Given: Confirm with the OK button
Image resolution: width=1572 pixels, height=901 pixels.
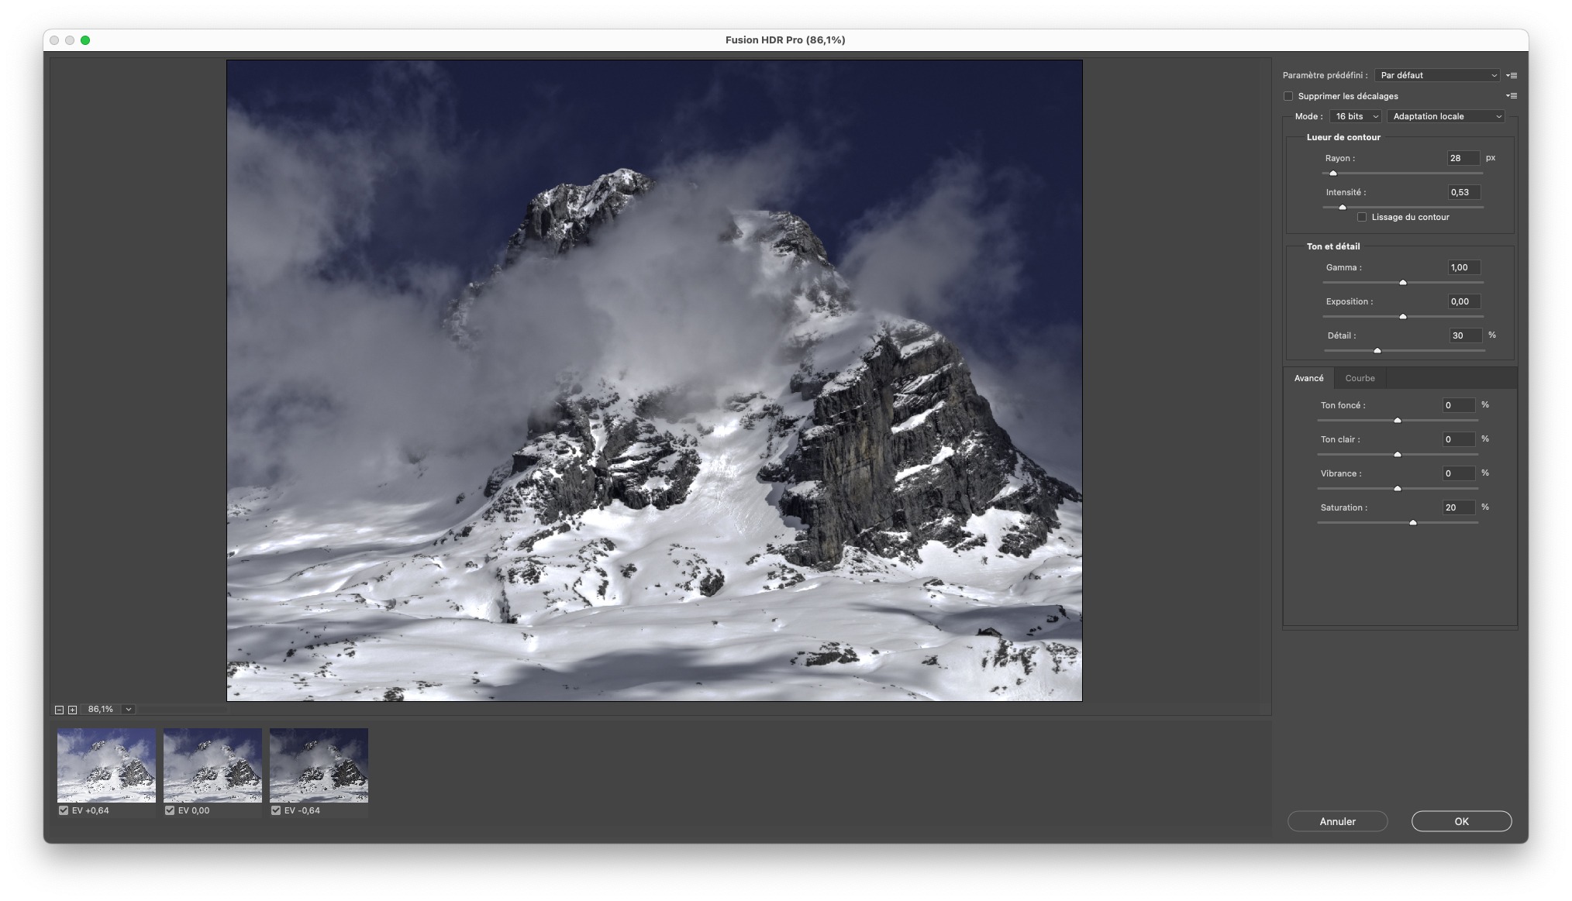Looking at the screenshot, I should (x=1462, y=821).
